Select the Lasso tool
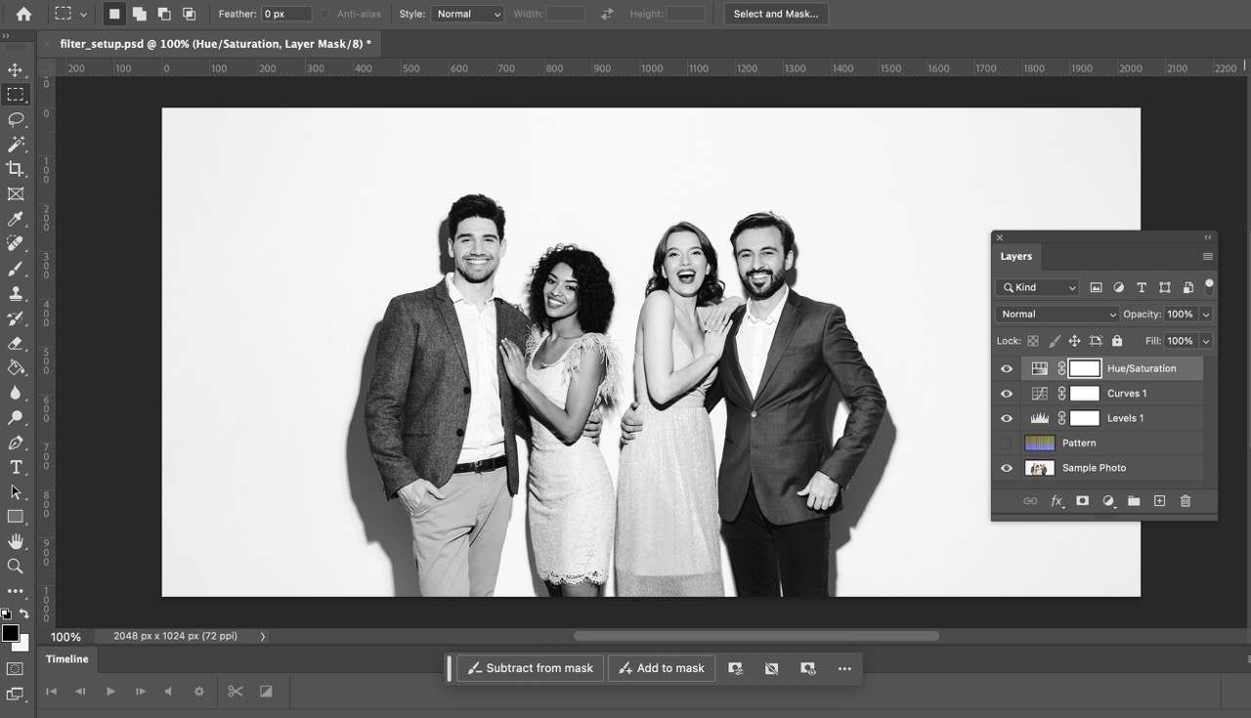 16,119
